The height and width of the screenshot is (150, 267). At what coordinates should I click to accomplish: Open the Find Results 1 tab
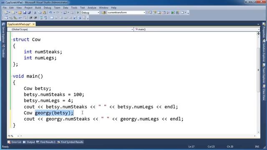click(46, 142)
